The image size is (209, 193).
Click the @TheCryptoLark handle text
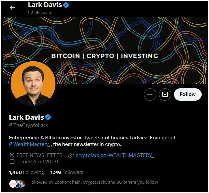click(28, 125)
